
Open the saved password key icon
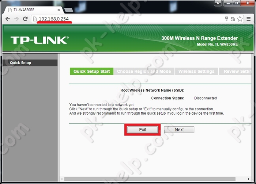click(x=227, y=19)
